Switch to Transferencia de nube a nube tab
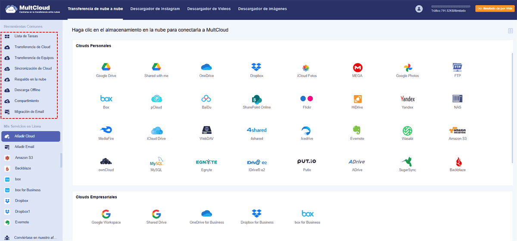The height and width of the screenshot is (241, 517). pyautogui.click(x=95, y=9)
